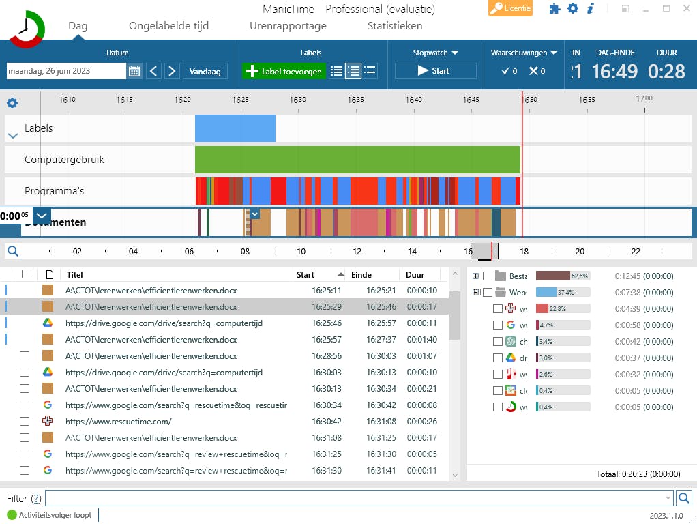Click the next-day arrow beside the date
Image resolution: width=697 pixels, height=524 pixels.
point(171,70)
